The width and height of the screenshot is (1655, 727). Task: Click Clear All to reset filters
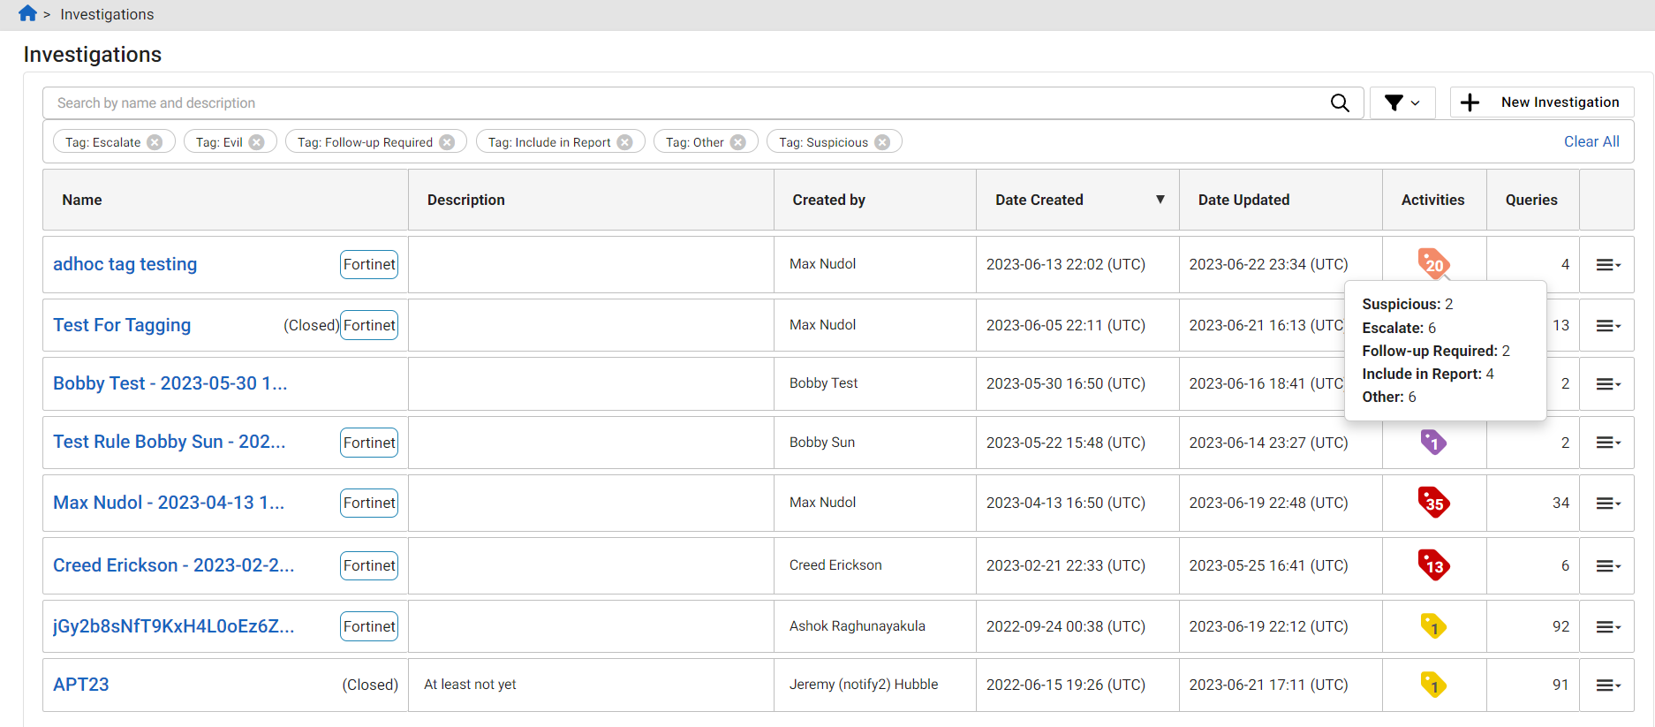[1591, 141]
